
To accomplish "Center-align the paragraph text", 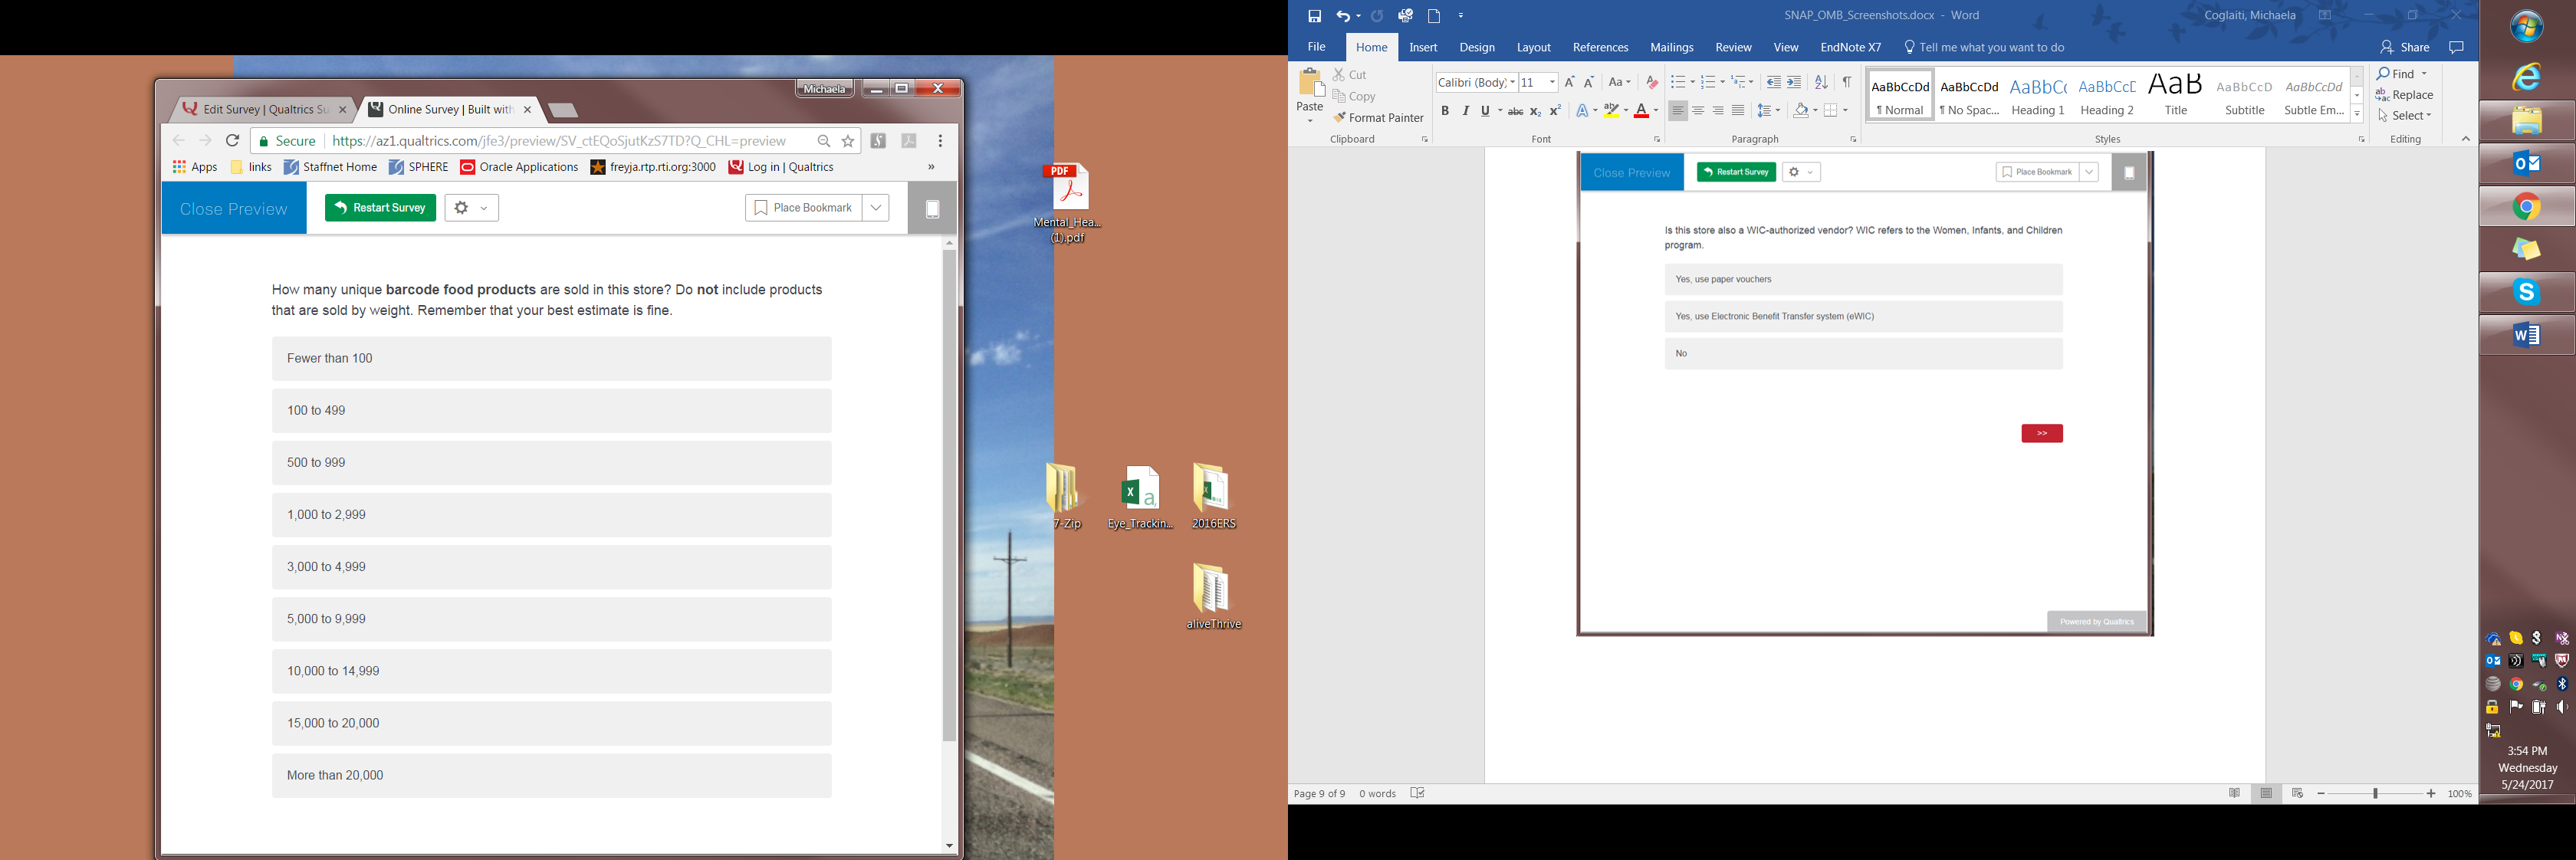I will click(x=1698, y=111).
